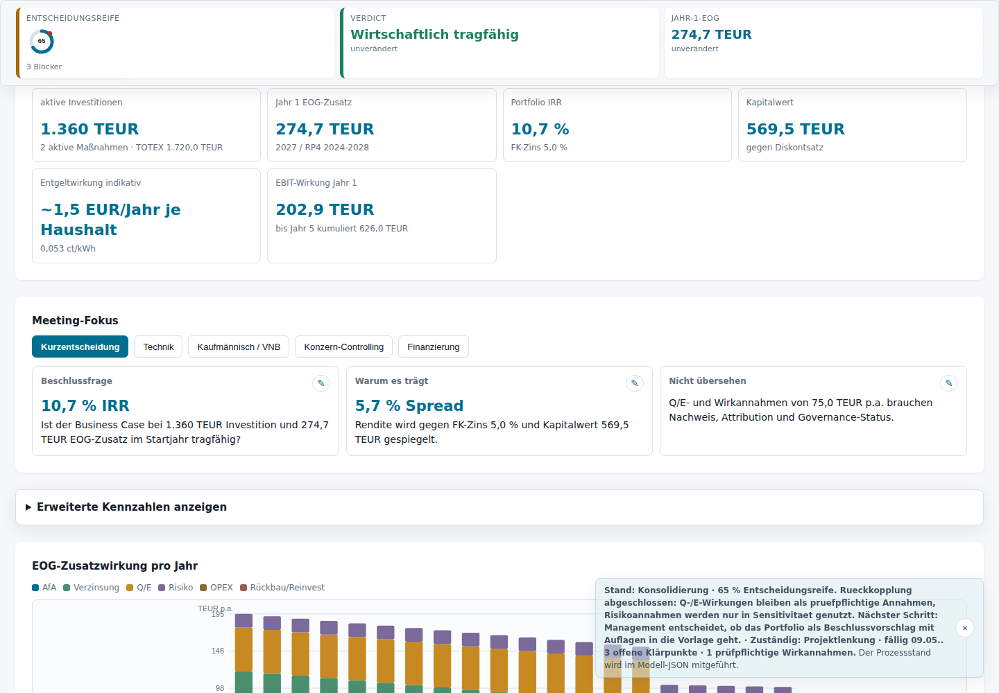Image resolution: width=999 pixels, height=693 pixels.
Task: Click the Portfolio IRR 10,7 % card
Action: tap(617, 125)
